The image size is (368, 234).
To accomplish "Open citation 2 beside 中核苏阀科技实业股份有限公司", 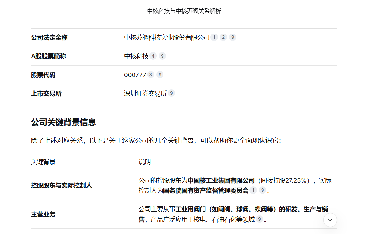I will click(223, 37).
